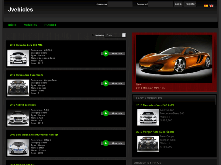221x165 pixels.
Task: Focus the Username input field
Action: pyautogui.click(x=120, y=4)
